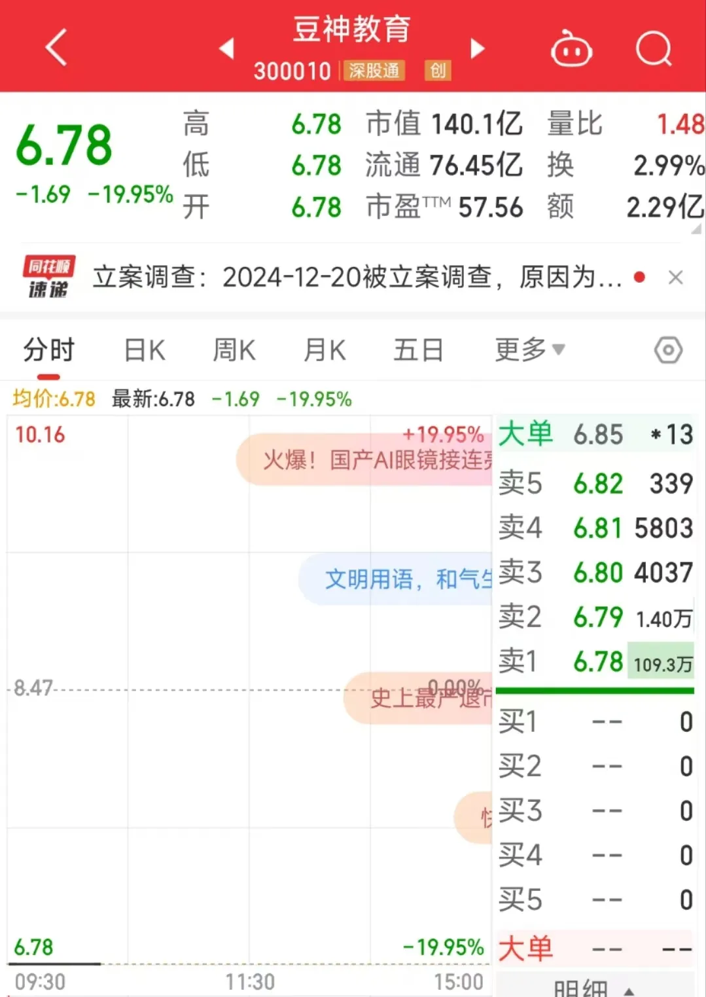The width and height of the screenshot is (706, 997).
Task: Tap the 10.16 upper price axis label
Action: pos(40,435)
